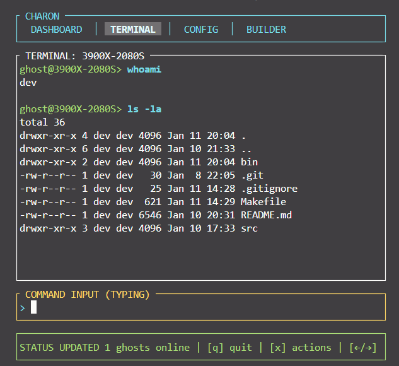Click the blinking cursor block in input
The image size is (399, 366).
click(34, 307)
